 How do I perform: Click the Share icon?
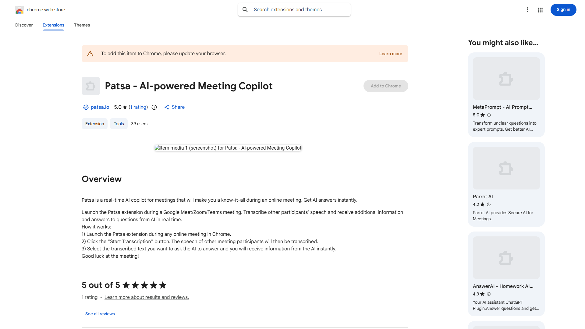(167, 107)
